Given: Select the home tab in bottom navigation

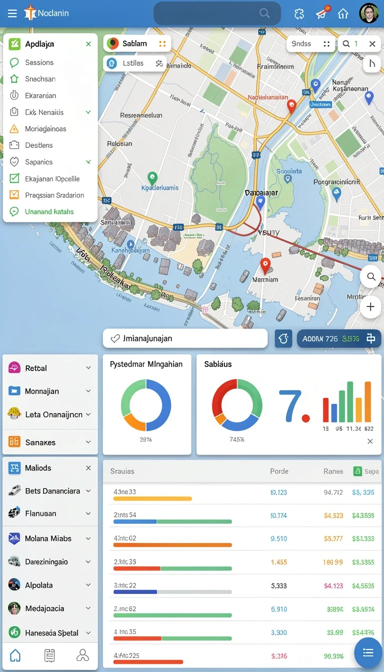Looking at the screenshot, I should tap(15, 655).
